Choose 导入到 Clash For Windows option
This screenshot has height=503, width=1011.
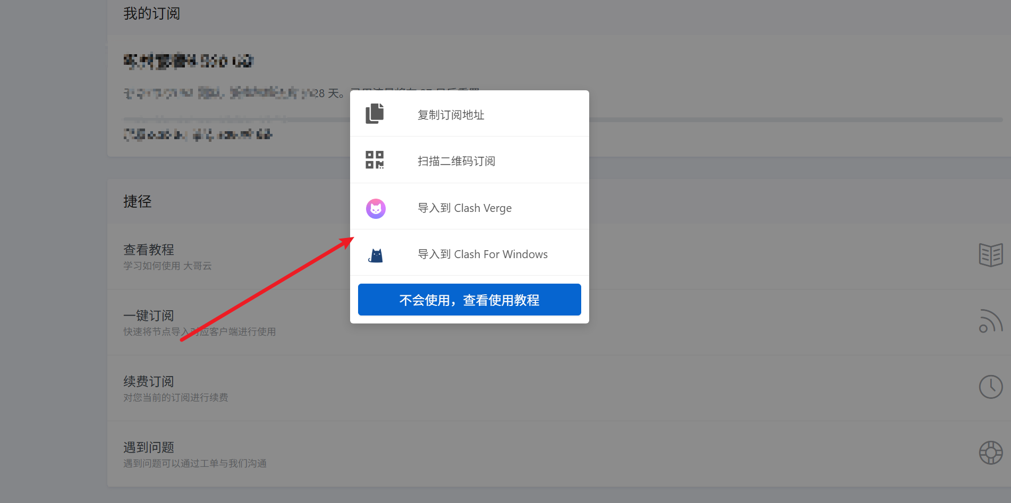[x=470, y=253]
